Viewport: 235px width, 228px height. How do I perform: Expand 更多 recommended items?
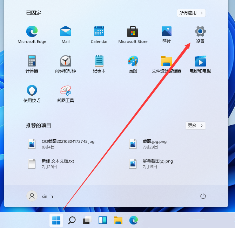[195, 125]
